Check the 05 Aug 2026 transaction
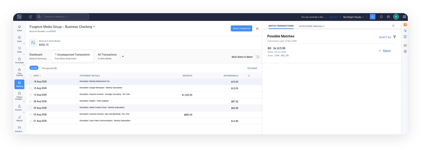 tap(31, 108)
